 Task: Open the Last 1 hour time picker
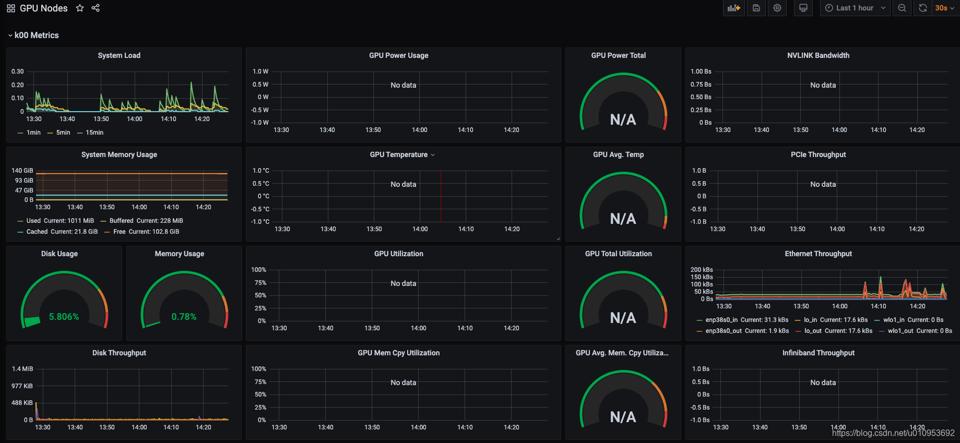pos(855,8)
